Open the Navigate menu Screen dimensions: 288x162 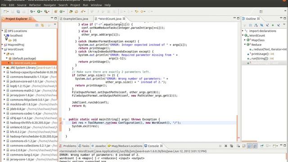[x=49, y=5]
